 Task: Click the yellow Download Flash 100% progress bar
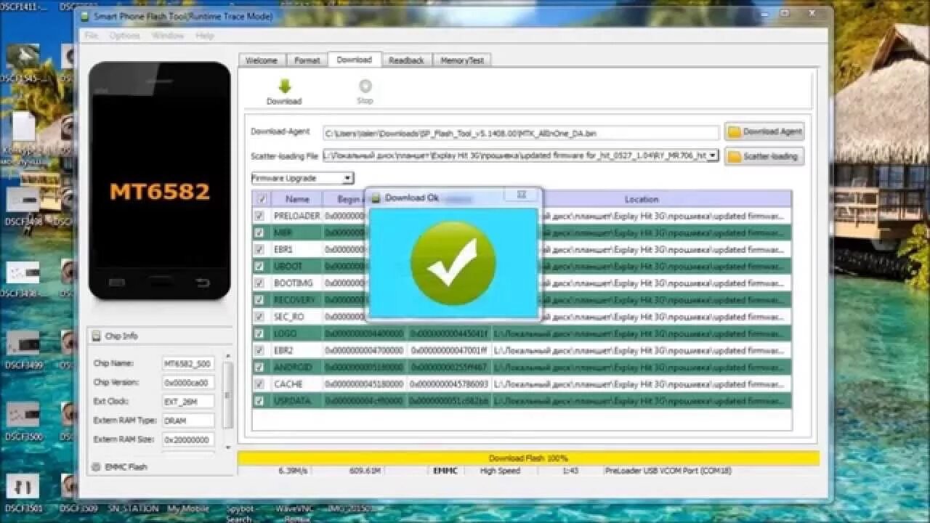coord(528,458)
